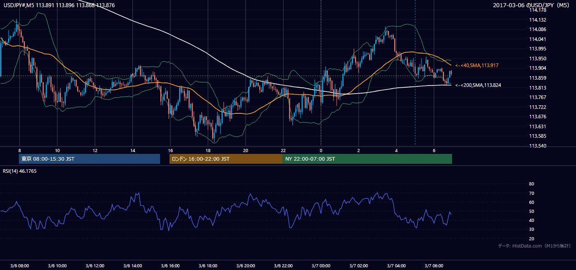The image size is (576, 270).
Task: Click price axis value 114.086
Action: (538, 30)
